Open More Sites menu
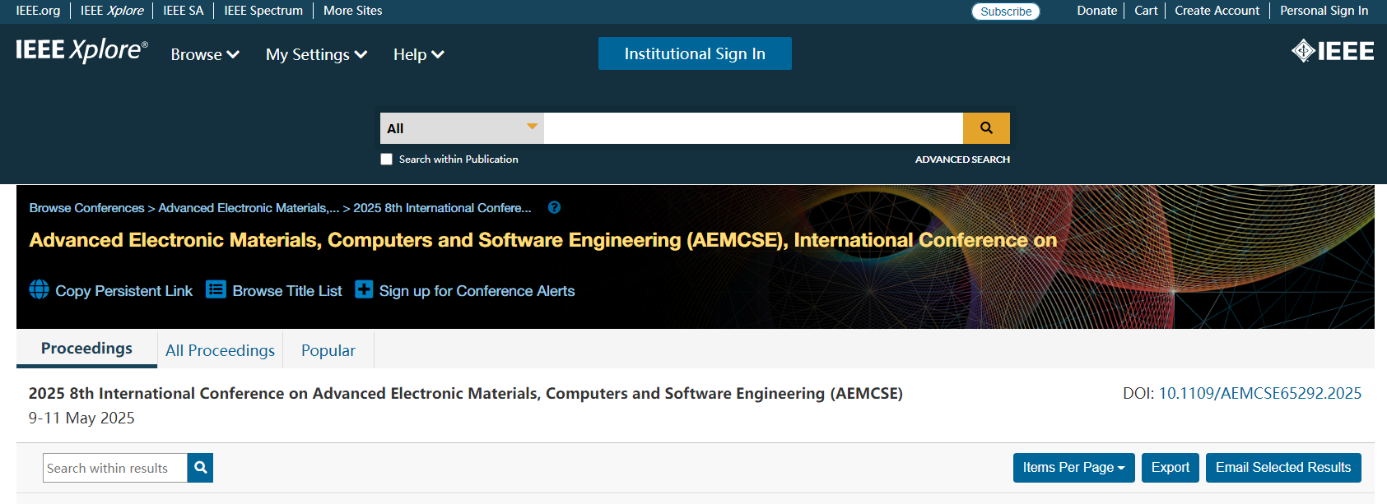Viewport: 1387px width, 504px height. 352,11
